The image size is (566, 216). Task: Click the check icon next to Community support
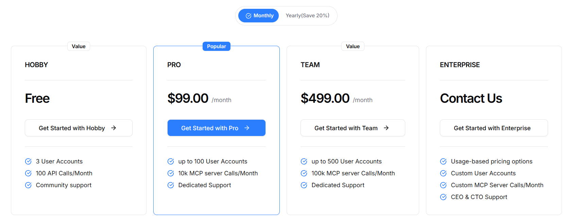pos(28,185)
